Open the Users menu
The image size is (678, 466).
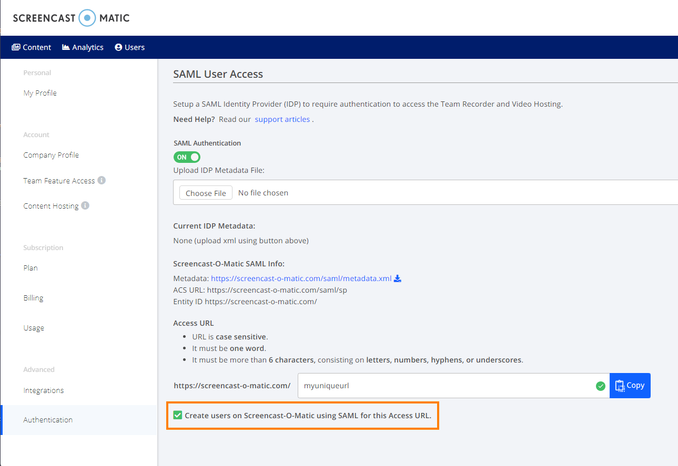pyautogui.click(x=129, y=47)
